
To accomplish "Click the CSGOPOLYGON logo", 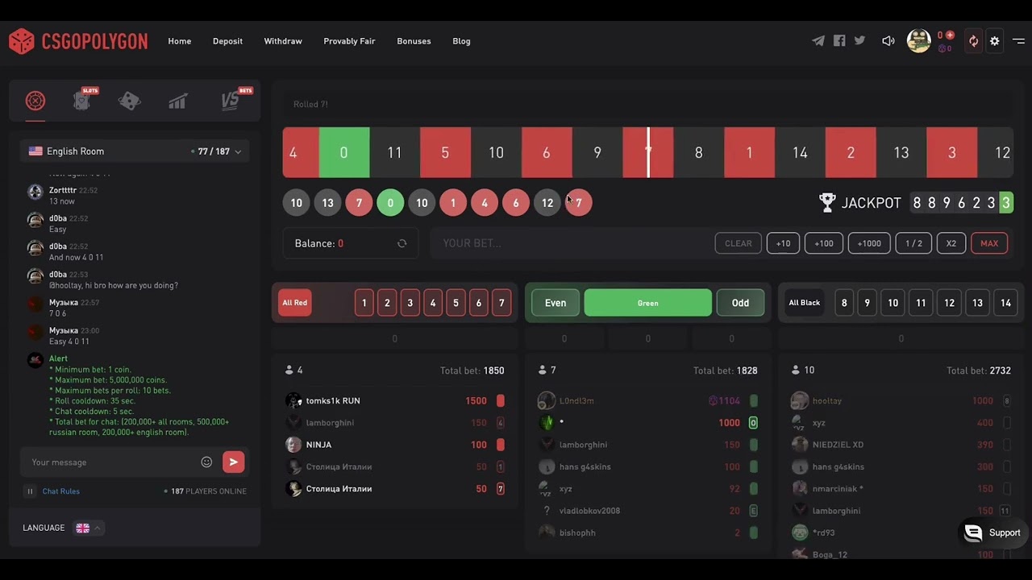I will (x=78, y=41).
